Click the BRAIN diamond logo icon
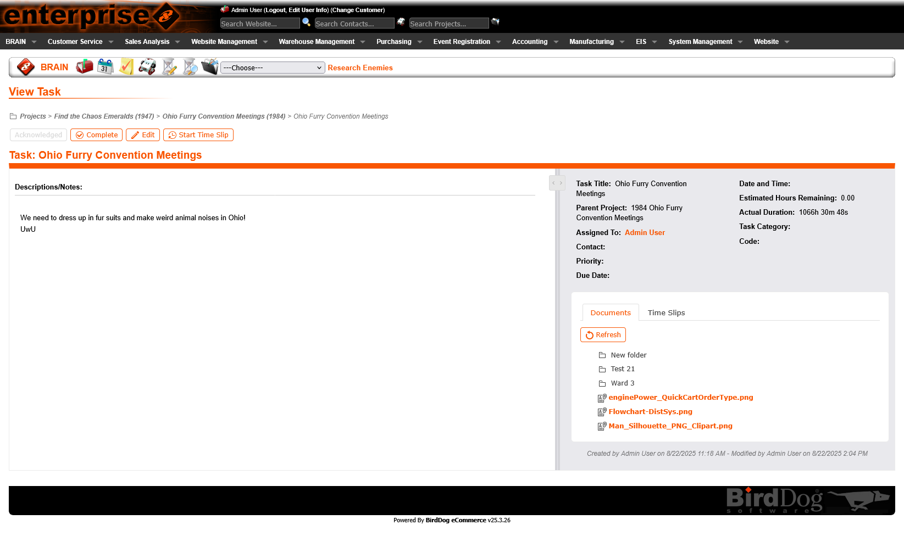Image resolution: width=904 pixels, height=536 pixels. (x=25, y=67)
